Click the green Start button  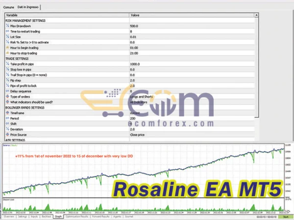click(x=285, y=217)
